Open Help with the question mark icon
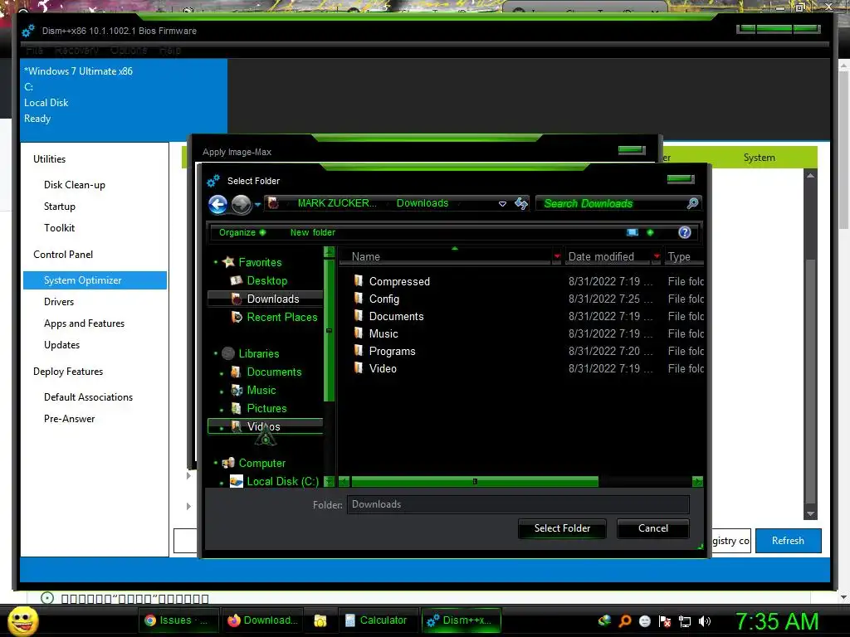The height and width of the screenshot is (637, 850). tap(685, 232)
